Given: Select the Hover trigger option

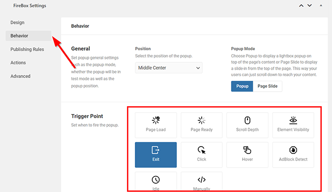Looking at the screenshot, I should pos(248,155).
